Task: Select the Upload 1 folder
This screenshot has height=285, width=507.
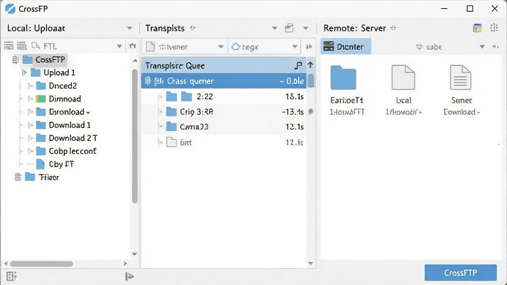Action: tap(53, 73)
